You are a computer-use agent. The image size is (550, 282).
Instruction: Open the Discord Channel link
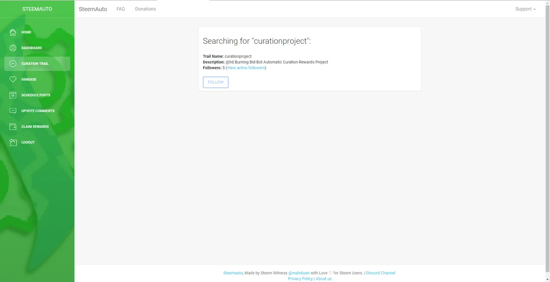(381, 273)
